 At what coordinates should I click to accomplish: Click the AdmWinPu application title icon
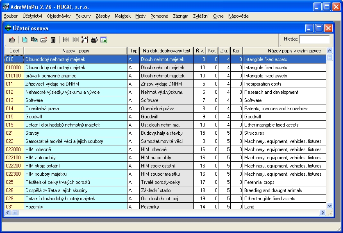click(6, 7)
